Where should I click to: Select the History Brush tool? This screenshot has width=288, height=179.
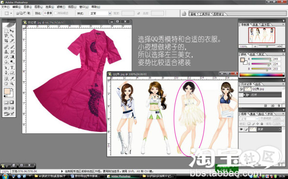[12, 52]
